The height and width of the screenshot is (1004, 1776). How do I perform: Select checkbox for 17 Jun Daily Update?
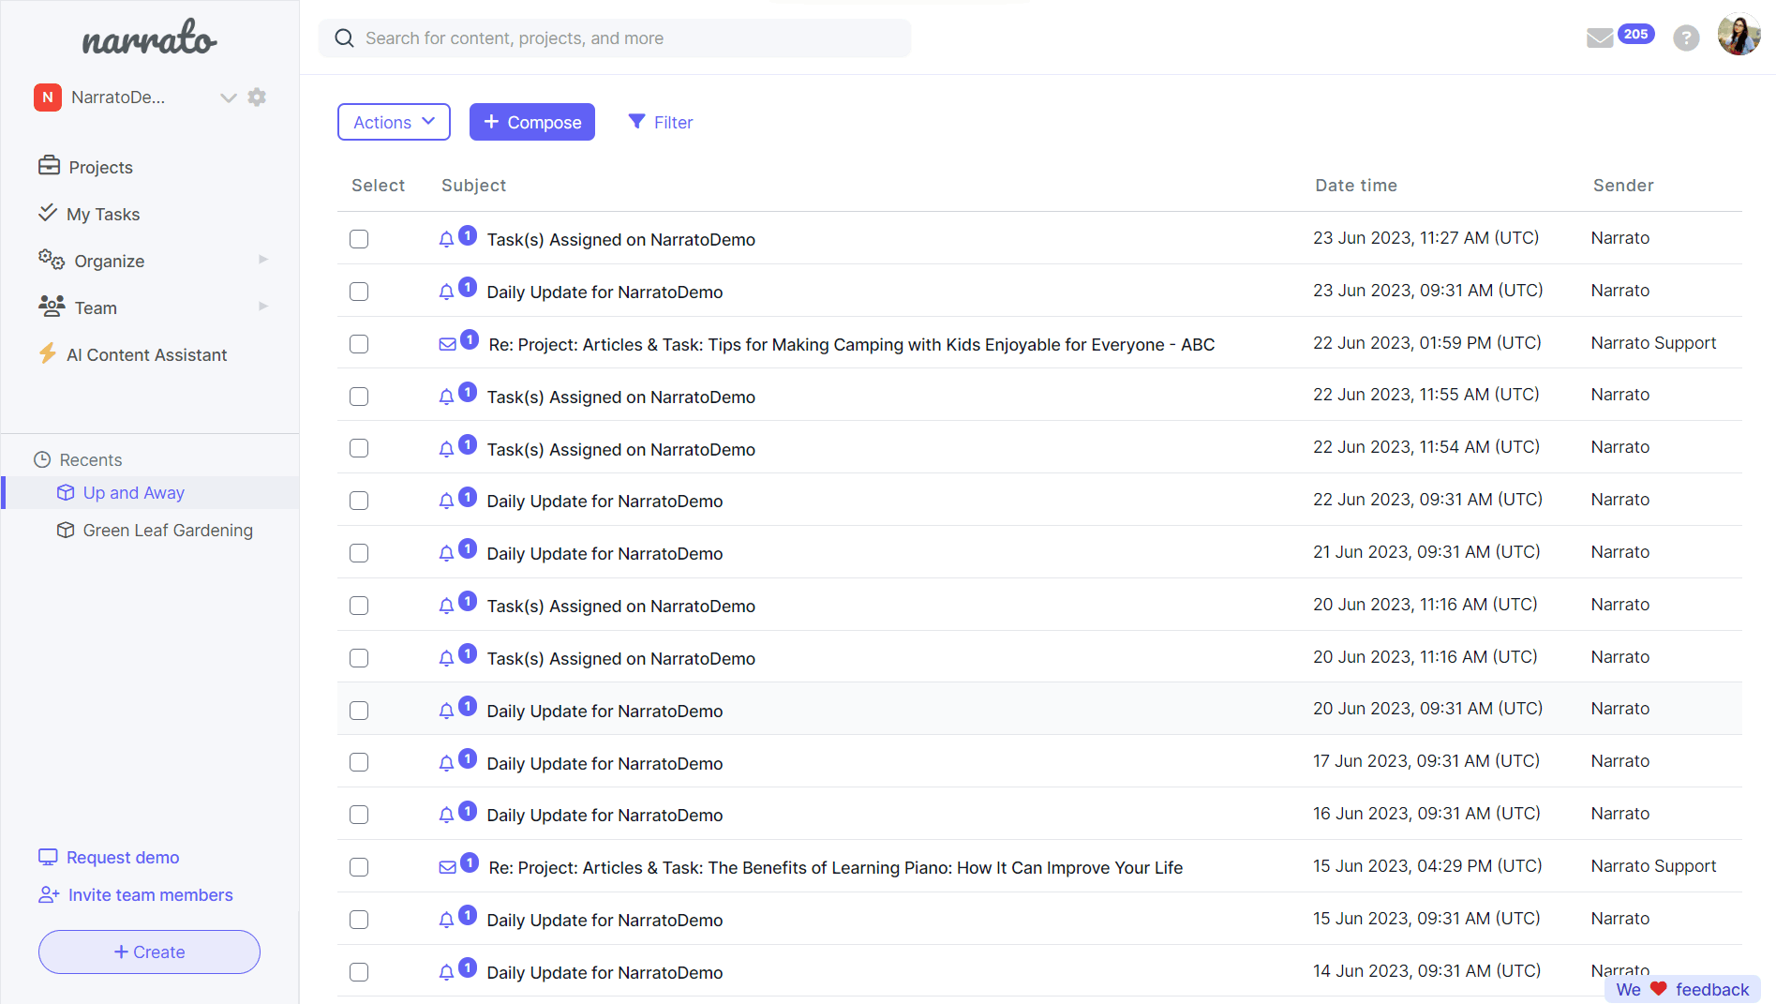click(x=359, y=762)
